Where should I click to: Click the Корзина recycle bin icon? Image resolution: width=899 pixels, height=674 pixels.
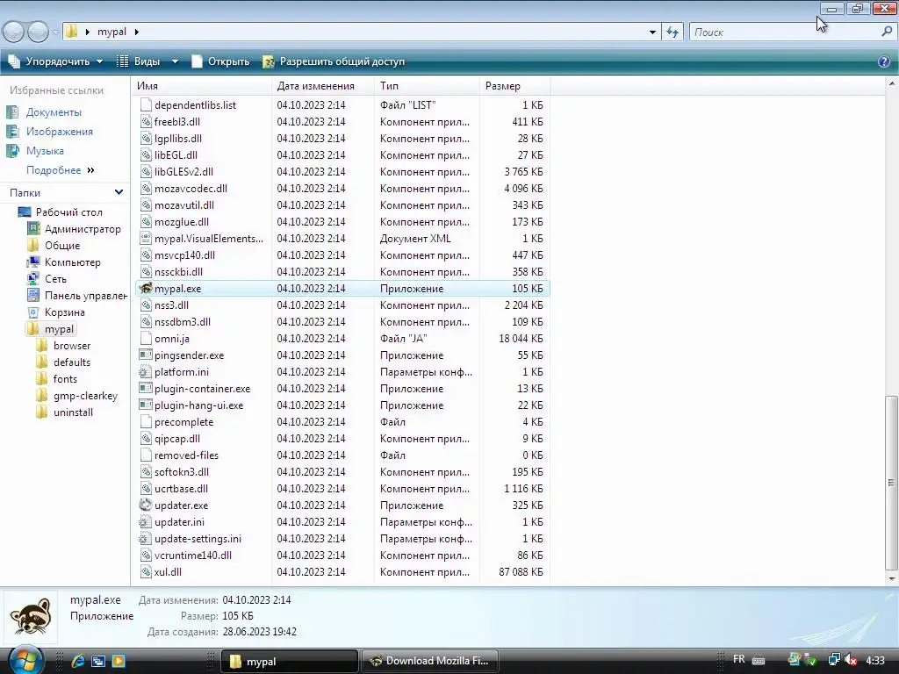[x=32, y=312]
